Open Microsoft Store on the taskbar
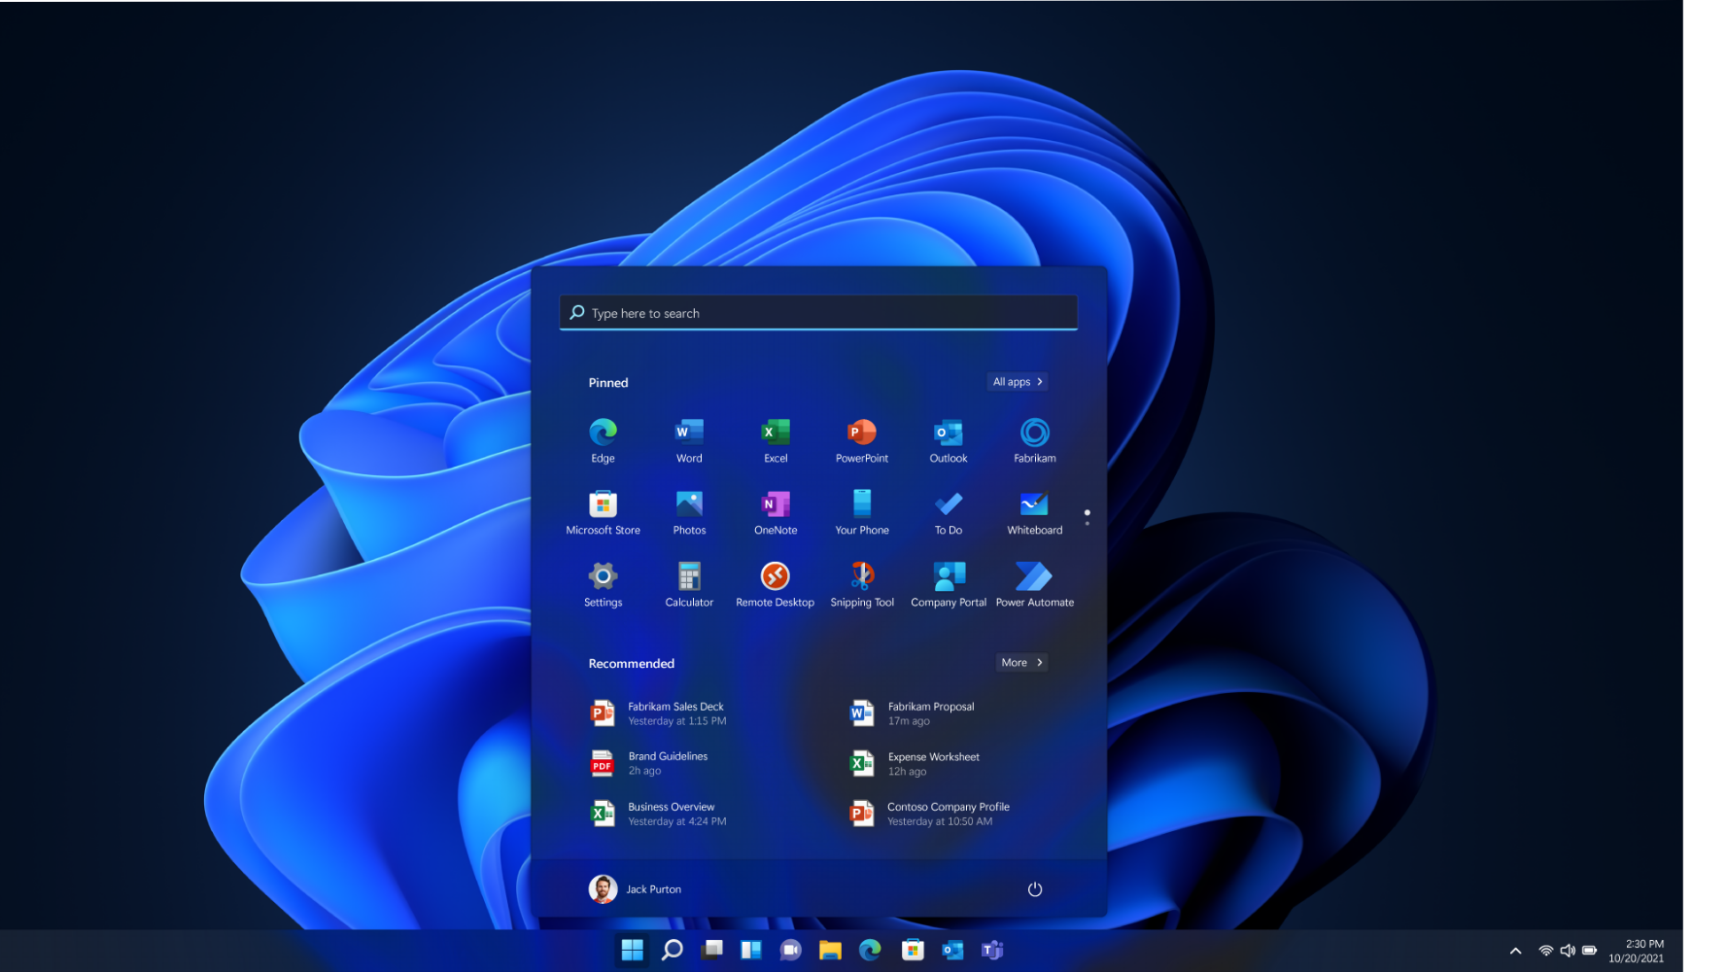Viewport: 1727px width, 972px height. (913, 950)
